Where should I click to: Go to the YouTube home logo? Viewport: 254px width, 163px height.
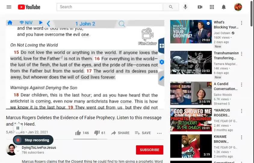pyautogui.click(x=29, y=7)
